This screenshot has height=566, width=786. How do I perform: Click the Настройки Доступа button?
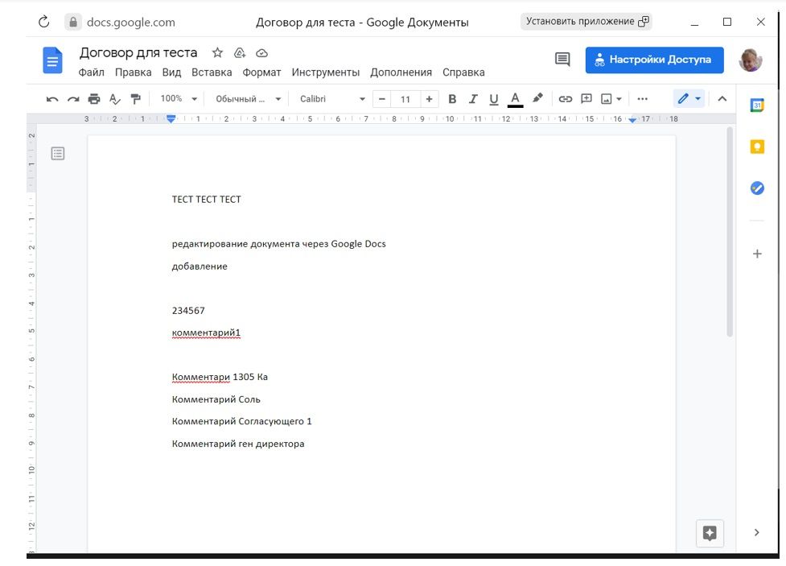coord(654,60)
